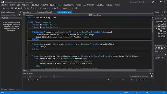
Task: Open the HERRAMIENTAS menu
Action: (68, 5)
